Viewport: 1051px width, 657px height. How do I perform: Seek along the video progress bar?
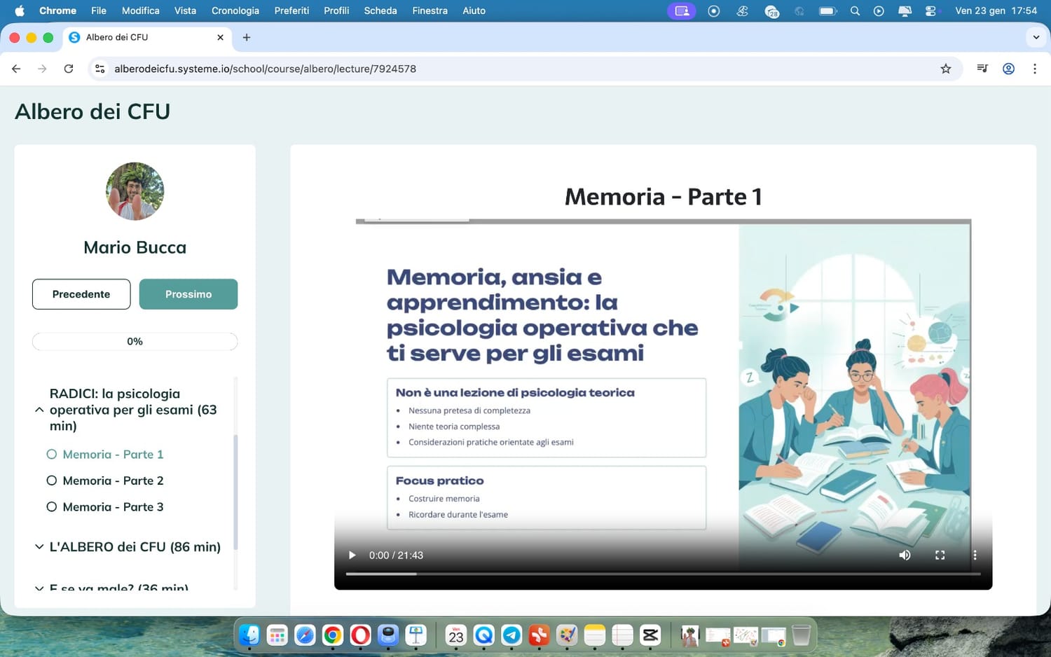click(663, 574)
